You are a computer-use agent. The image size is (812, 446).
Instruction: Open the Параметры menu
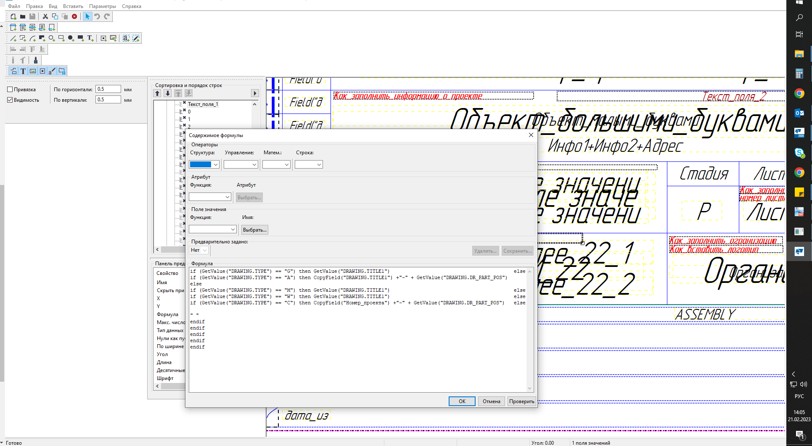tap(103, 6)
